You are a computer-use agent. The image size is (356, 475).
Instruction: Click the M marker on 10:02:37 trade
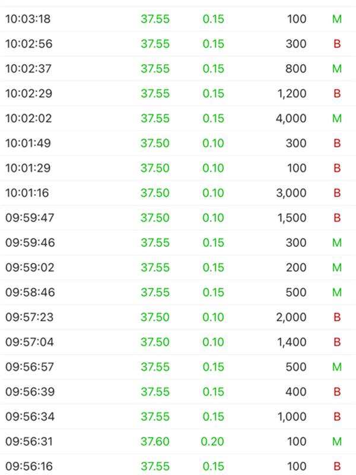point(337,69)
